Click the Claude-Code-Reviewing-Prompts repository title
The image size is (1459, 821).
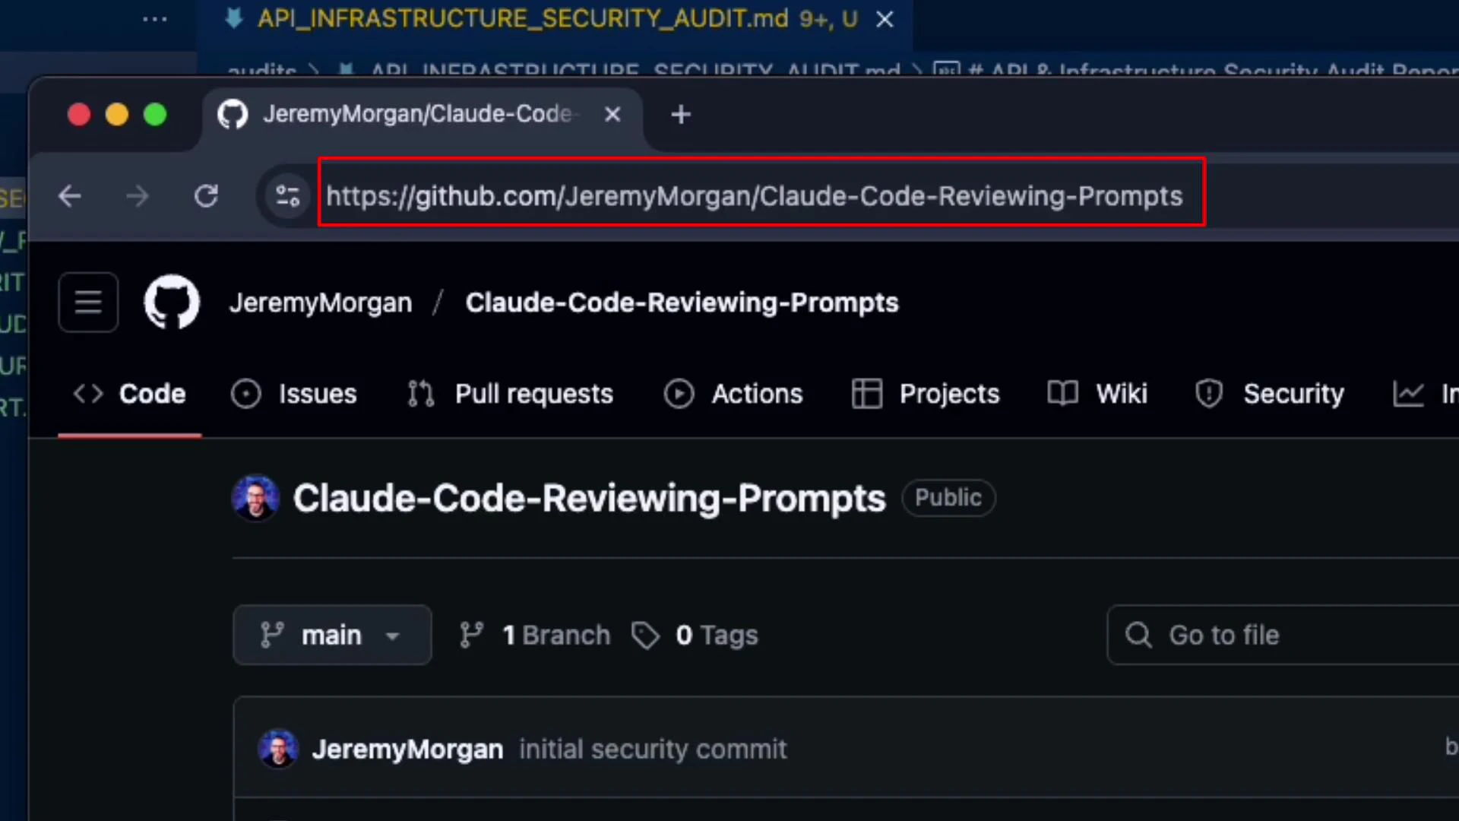(x=590, y=499)
